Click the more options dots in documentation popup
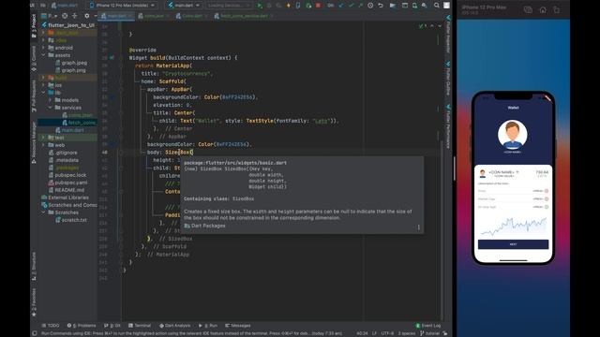Screen dimensions: 600x337 pos(419,227)
